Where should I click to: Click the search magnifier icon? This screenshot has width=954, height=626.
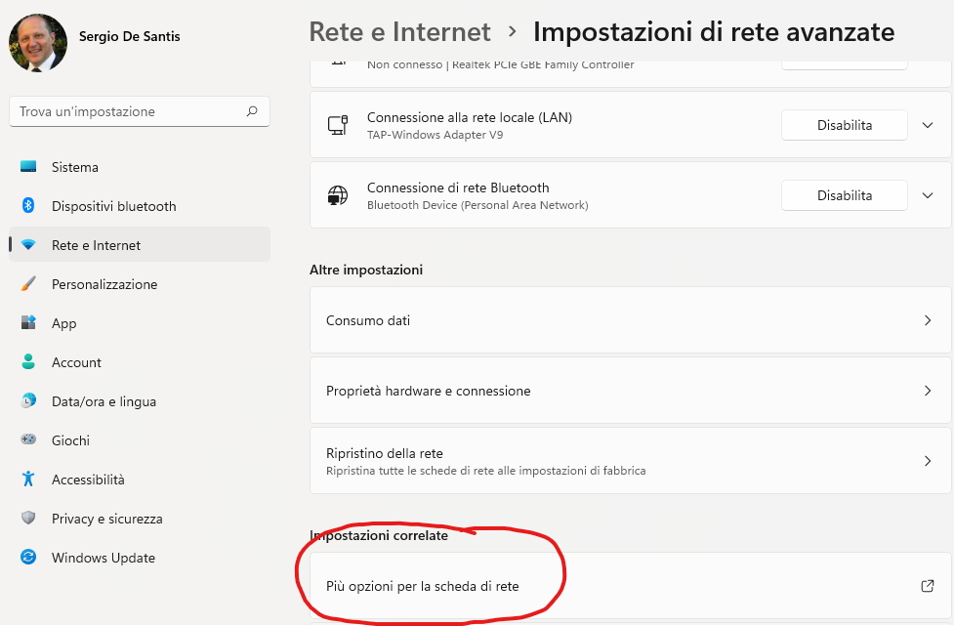click(252, 111)
